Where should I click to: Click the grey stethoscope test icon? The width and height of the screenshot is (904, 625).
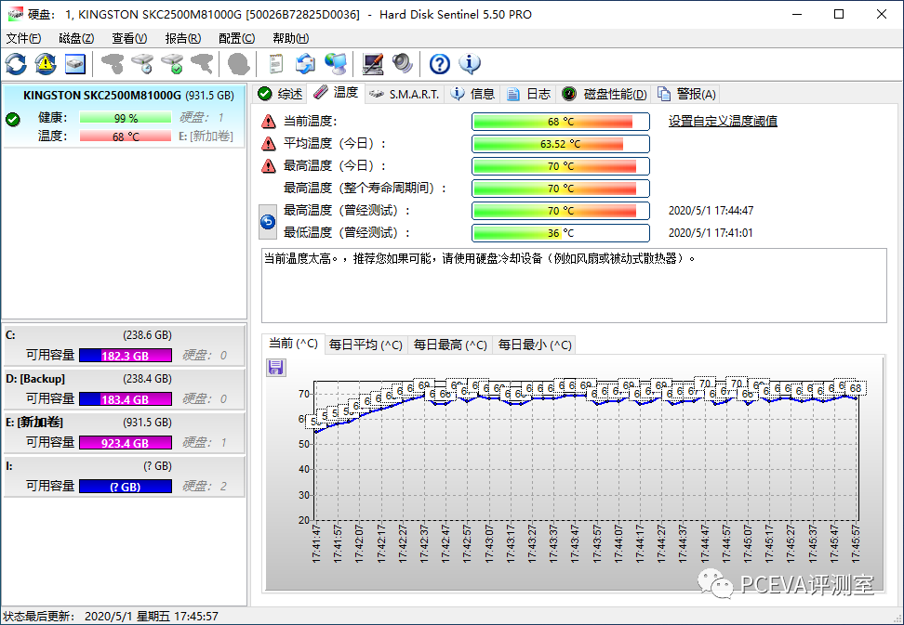pyautogui.click(x=113, y=64)
